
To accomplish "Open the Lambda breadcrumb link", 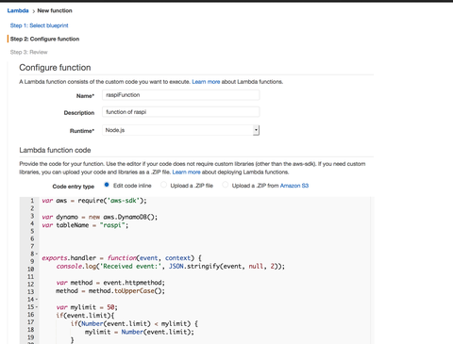I will [x=18, y=10].
